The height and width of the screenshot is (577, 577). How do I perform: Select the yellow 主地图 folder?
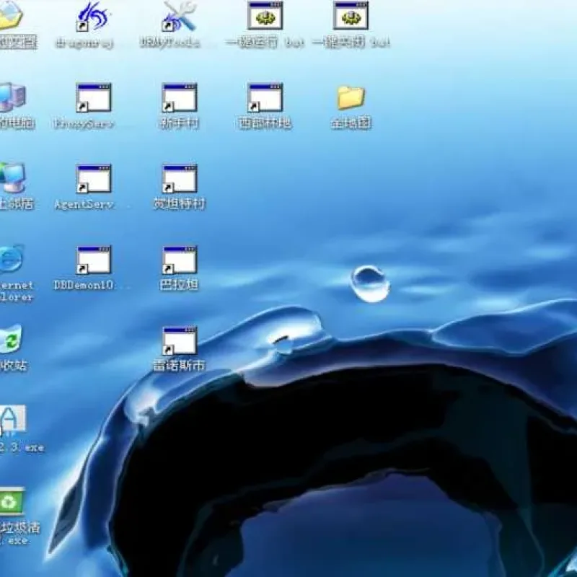tap(351, 97)
